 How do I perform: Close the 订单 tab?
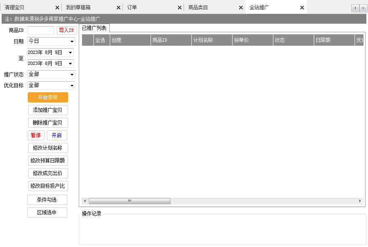[x=180, y=8]
